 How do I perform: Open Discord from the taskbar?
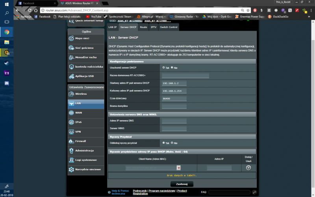[x=7, y=83]
